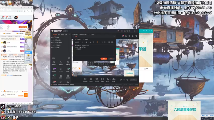Toggle visibility eye of first source layer
This screenshot has height=120, width=214.
[x=52, y=38]
